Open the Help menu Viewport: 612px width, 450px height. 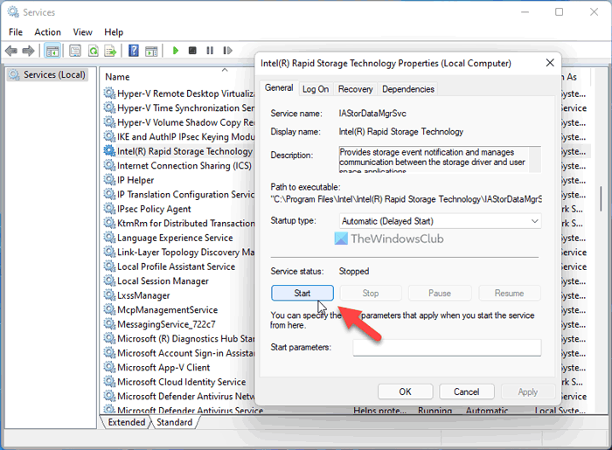pos(114,32)
